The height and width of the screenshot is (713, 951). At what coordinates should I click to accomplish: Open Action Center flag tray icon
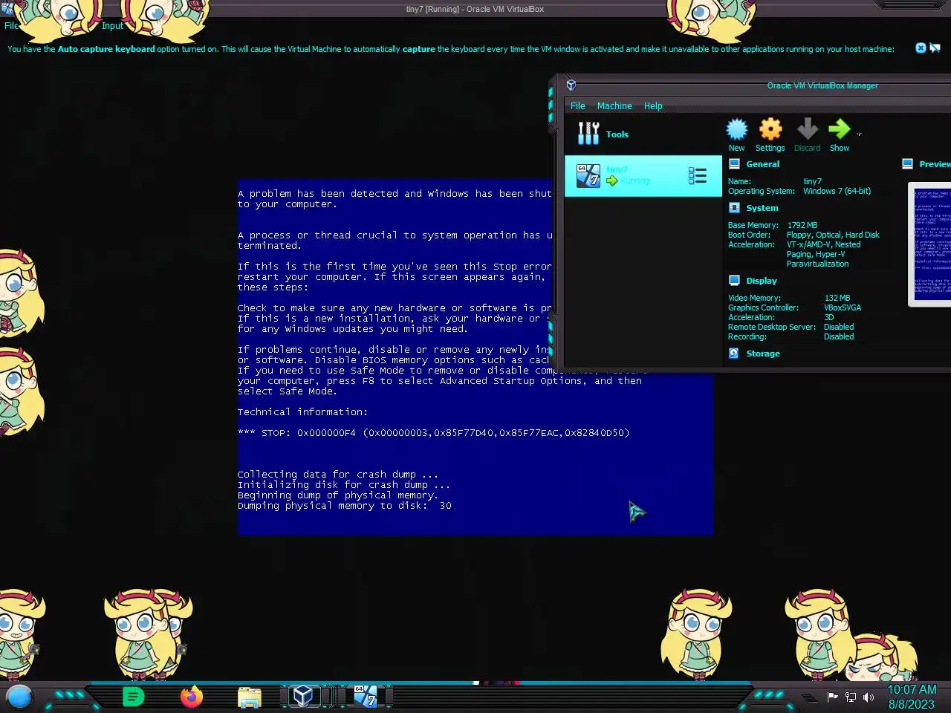(x=832, y=697)
